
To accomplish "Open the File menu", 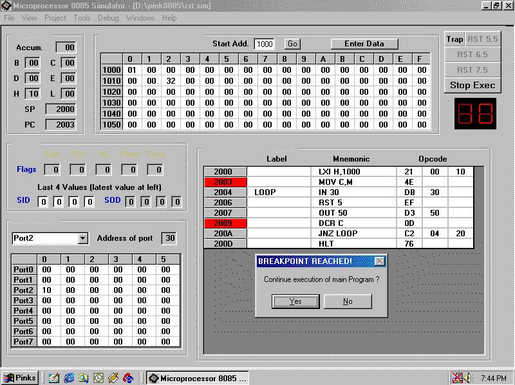I will [10, 18].
